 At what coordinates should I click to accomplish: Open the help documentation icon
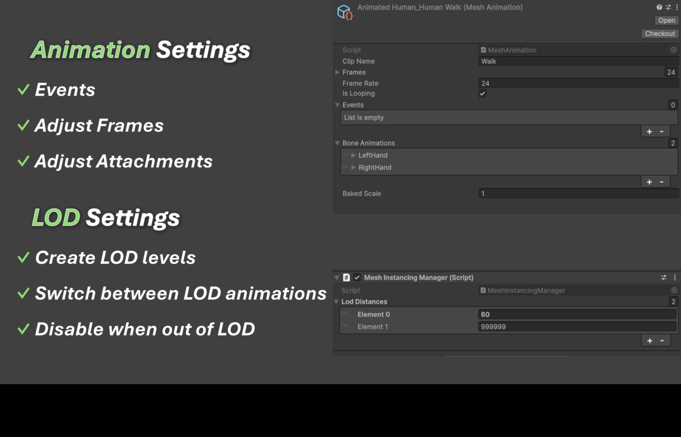click(x=659, y=7)
